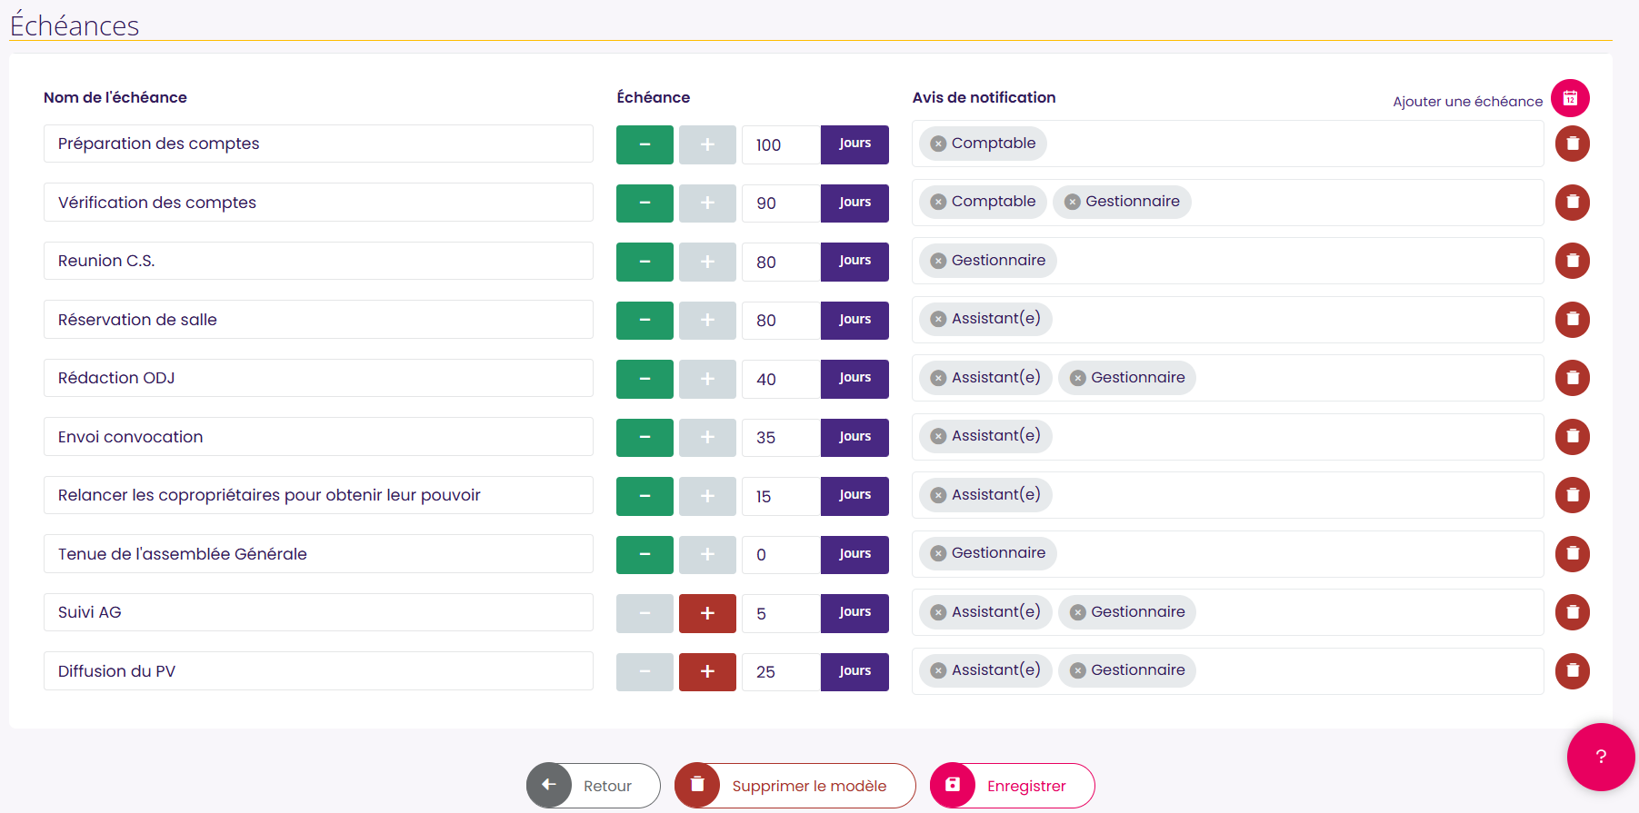The height and width of the screenshot is (813, 1639).
Task: Toggle minus button for Reunion C.S.
Action: coord(645,262)
